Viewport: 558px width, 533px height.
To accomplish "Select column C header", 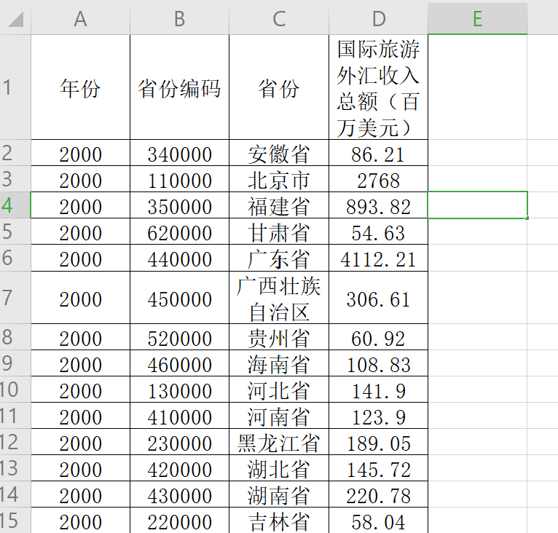I will (279, 17).
